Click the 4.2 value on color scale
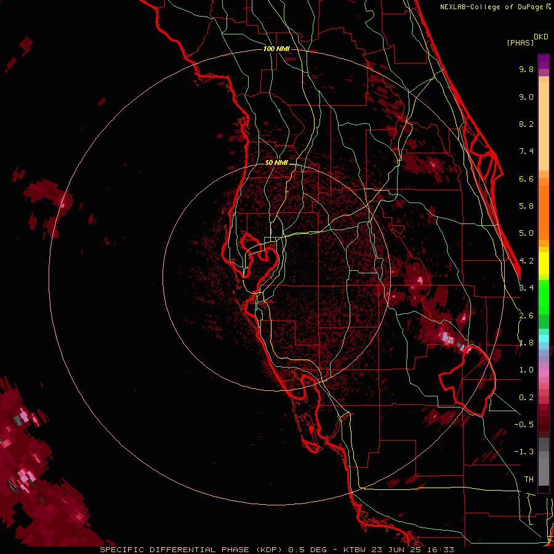The image size is (554, 554). click(526, 261)
